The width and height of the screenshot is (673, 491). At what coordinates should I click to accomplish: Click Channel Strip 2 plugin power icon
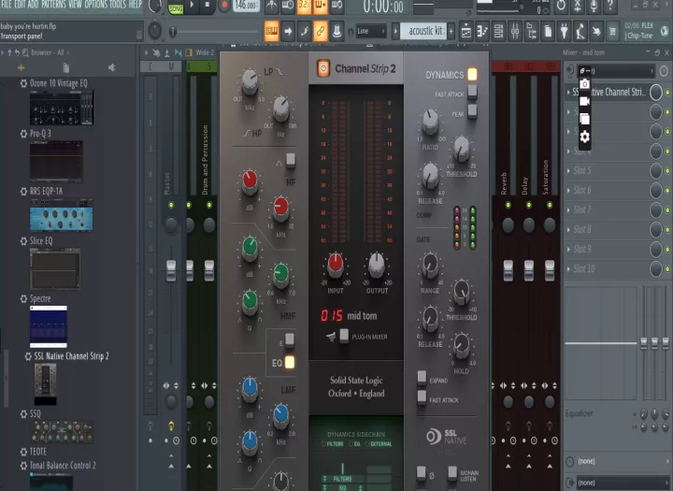pyautogui.click(x=323, y=68)
